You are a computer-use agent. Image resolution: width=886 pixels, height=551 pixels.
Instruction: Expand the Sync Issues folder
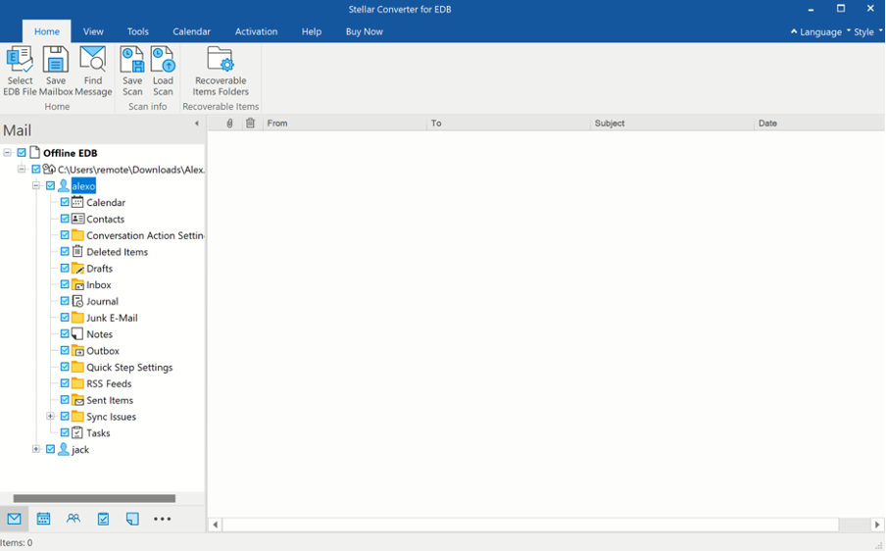50,416
